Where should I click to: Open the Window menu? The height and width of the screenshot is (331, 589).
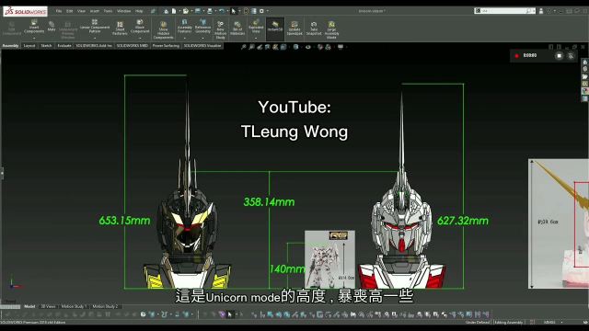coord(123,11)
